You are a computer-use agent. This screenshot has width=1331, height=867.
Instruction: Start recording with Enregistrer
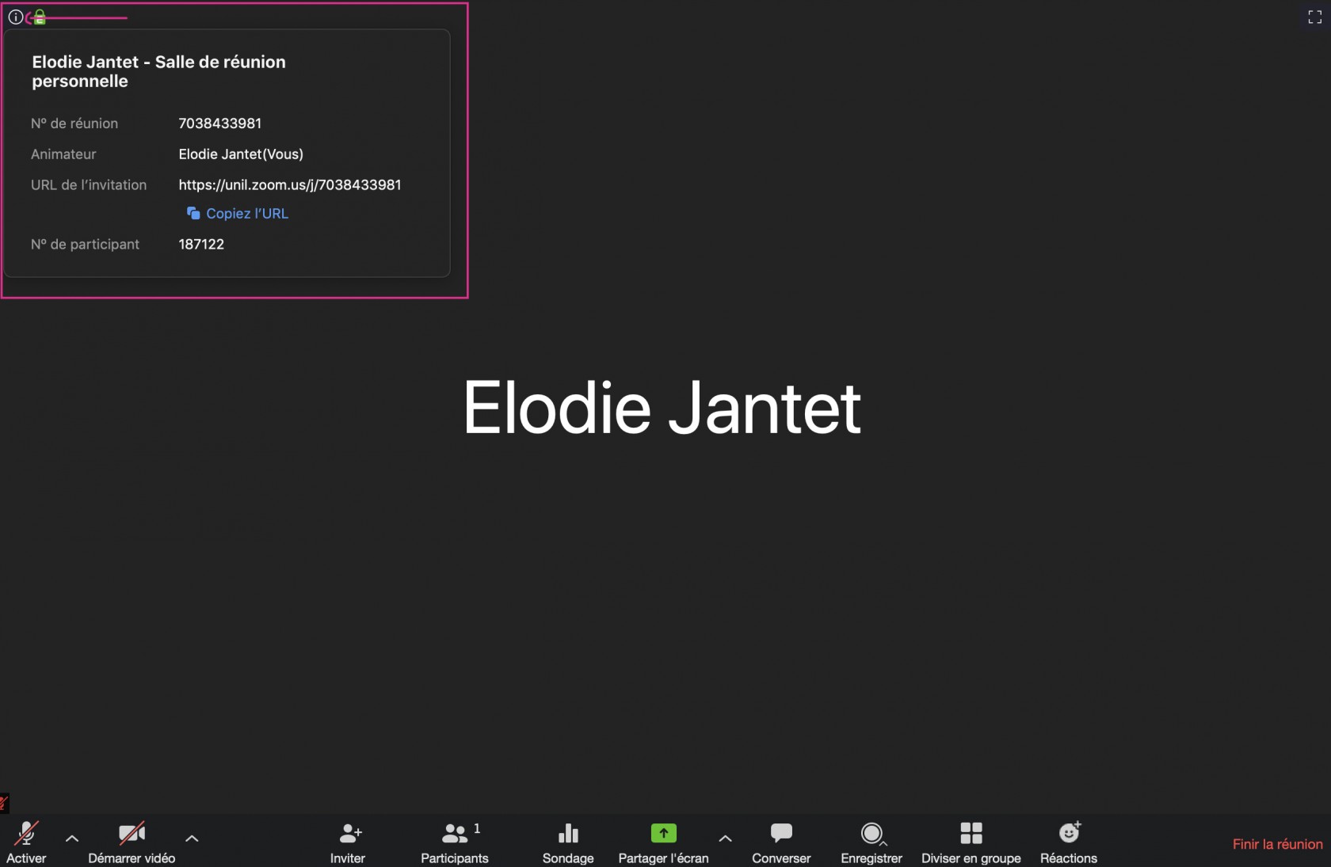click(871, 842)
